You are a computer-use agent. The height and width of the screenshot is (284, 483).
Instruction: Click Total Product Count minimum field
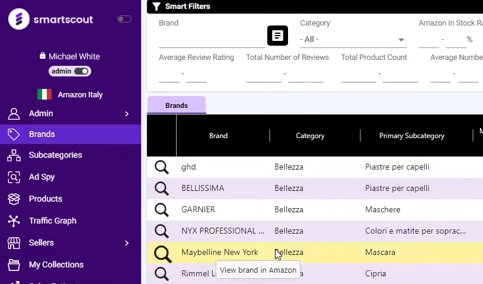pos(359,75)
